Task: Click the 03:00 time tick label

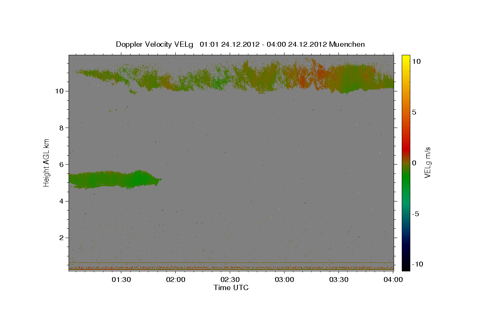Action: coord(284,279)
